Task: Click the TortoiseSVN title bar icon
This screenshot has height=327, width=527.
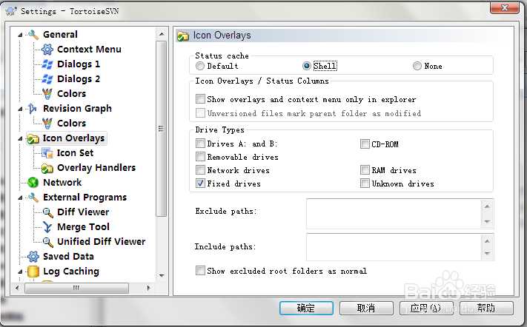Action: (11, 11)
